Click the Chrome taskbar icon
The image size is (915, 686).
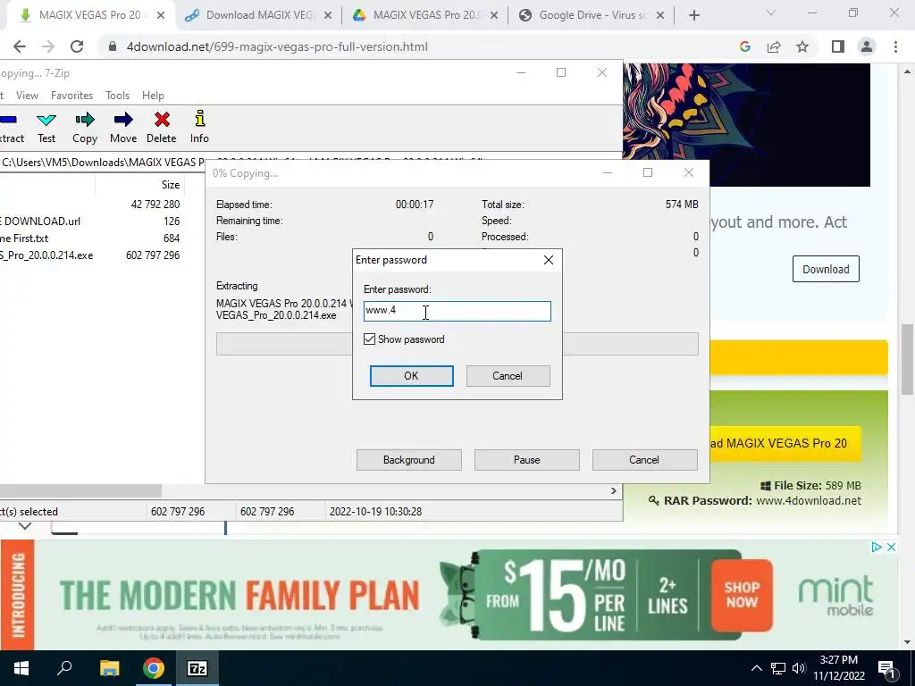[154, 668]
